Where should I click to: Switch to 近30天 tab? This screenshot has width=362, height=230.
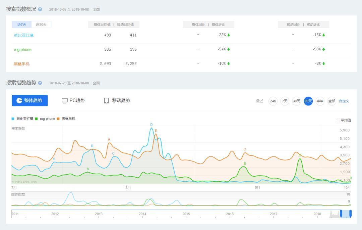pos(41,25)
